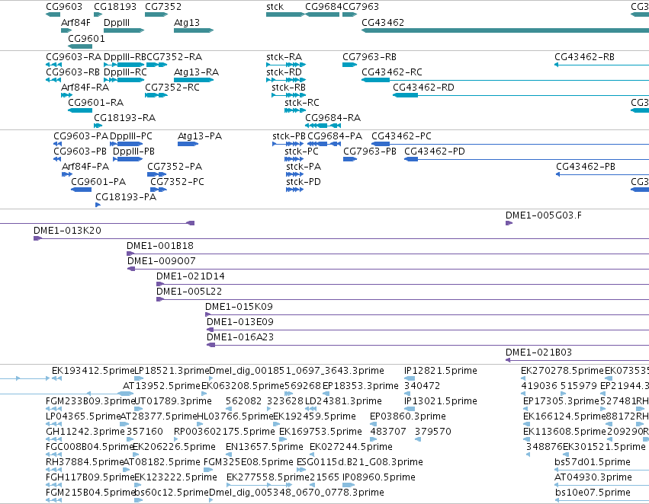Select the long CG43462 gene bar

pos(505,30)
